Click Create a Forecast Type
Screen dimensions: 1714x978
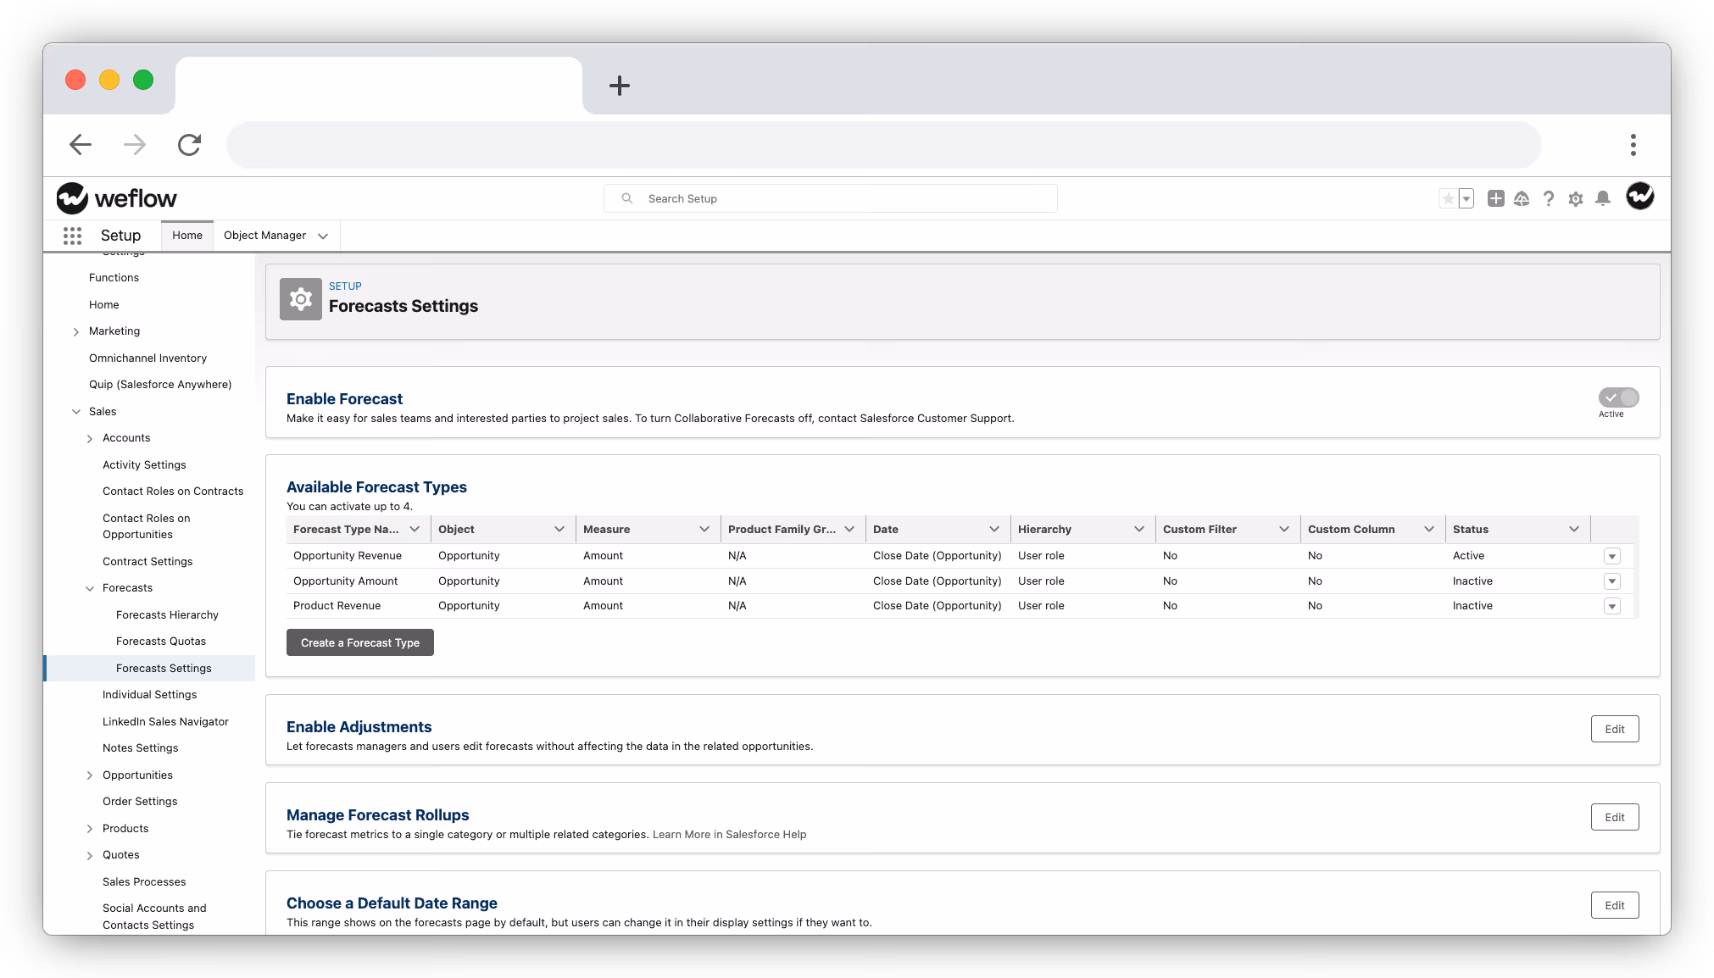(x=359, y=642)
